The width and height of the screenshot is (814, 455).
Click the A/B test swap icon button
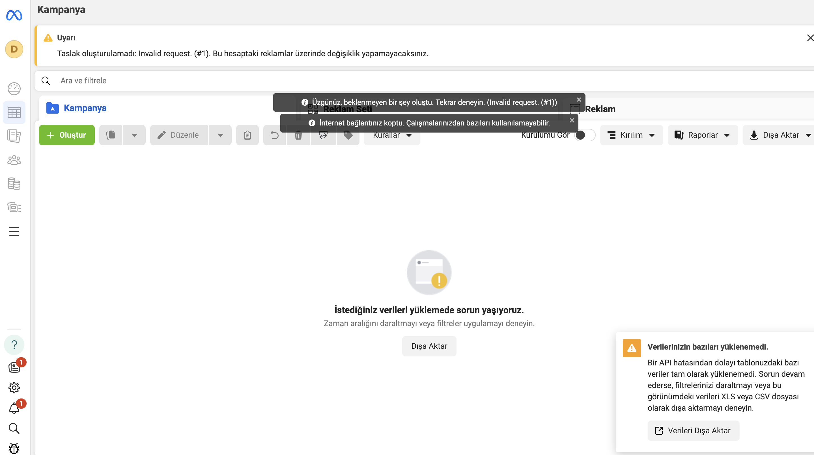pyautogui.click(x=323, y=135)
